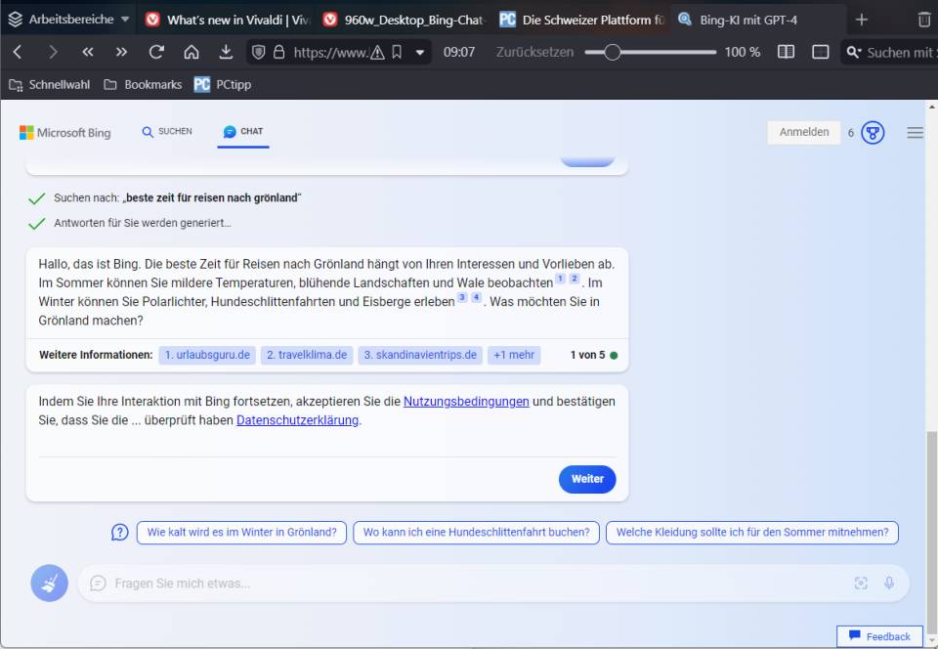938x649 pixels.
Task: Click the visual search camera icon
Action: [x=860, y=584]
